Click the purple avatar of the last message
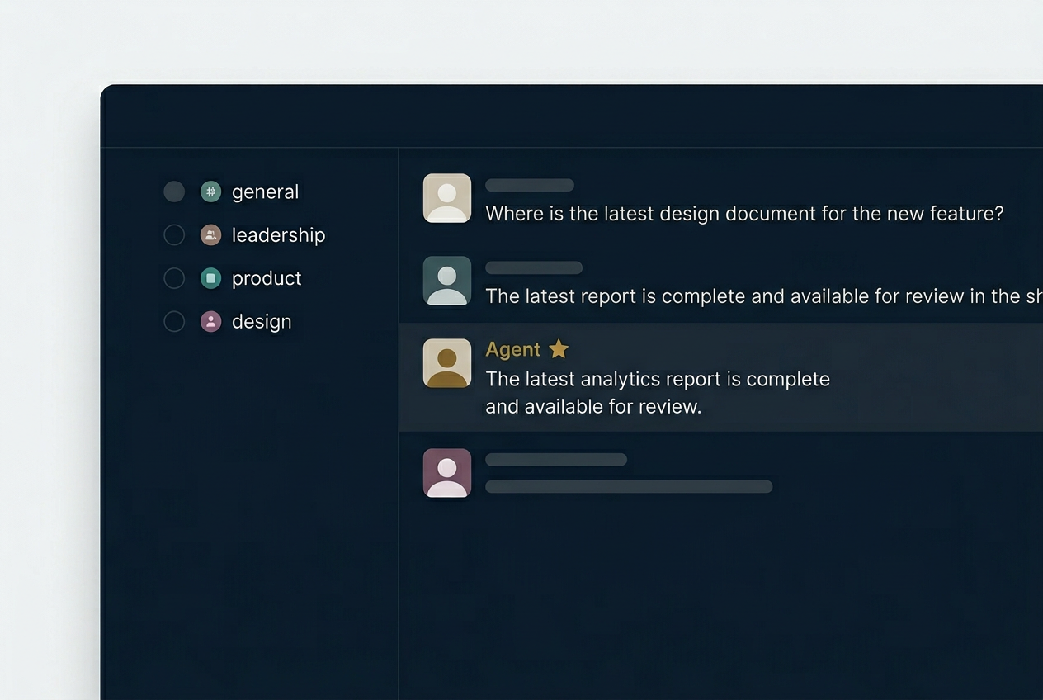This screenshot has height=700, width=1043. click(447, 473)
